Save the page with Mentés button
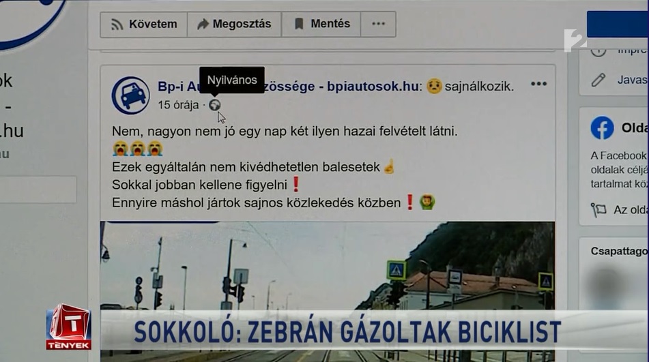 (x=321, y=25)
